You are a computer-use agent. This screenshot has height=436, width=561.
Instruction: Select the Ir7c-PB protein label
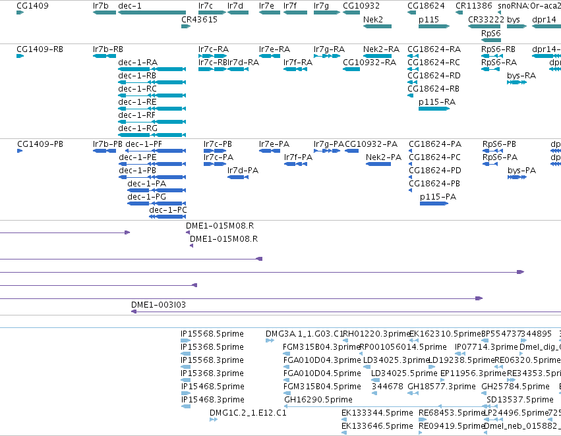[218, 144]
